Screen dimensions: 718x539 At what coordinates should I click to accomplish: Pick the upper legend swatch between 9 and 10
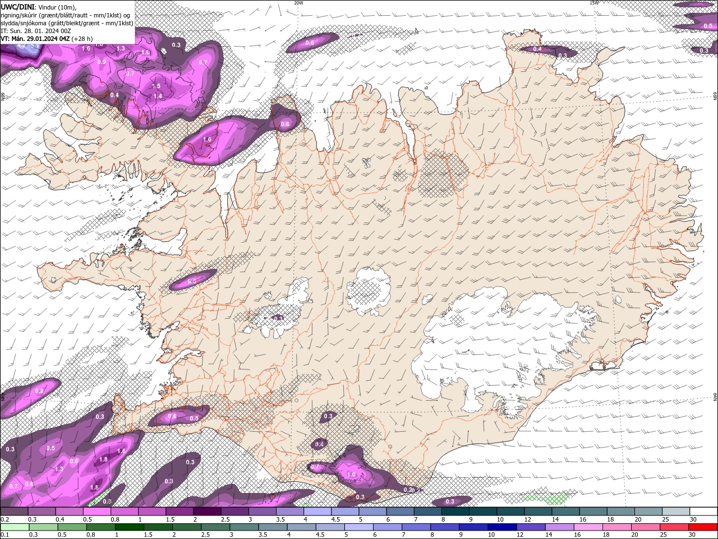tap(482, 511)
